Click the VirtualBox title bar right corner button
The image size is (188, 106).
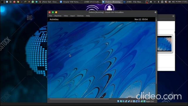click(155, 12)
